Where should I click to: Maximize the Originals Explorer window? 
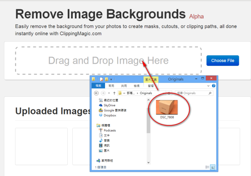[202, 78]
